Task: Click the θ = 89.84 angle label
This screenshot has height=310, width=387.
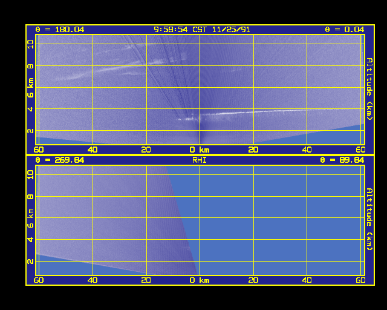Action: coord(342,160)
